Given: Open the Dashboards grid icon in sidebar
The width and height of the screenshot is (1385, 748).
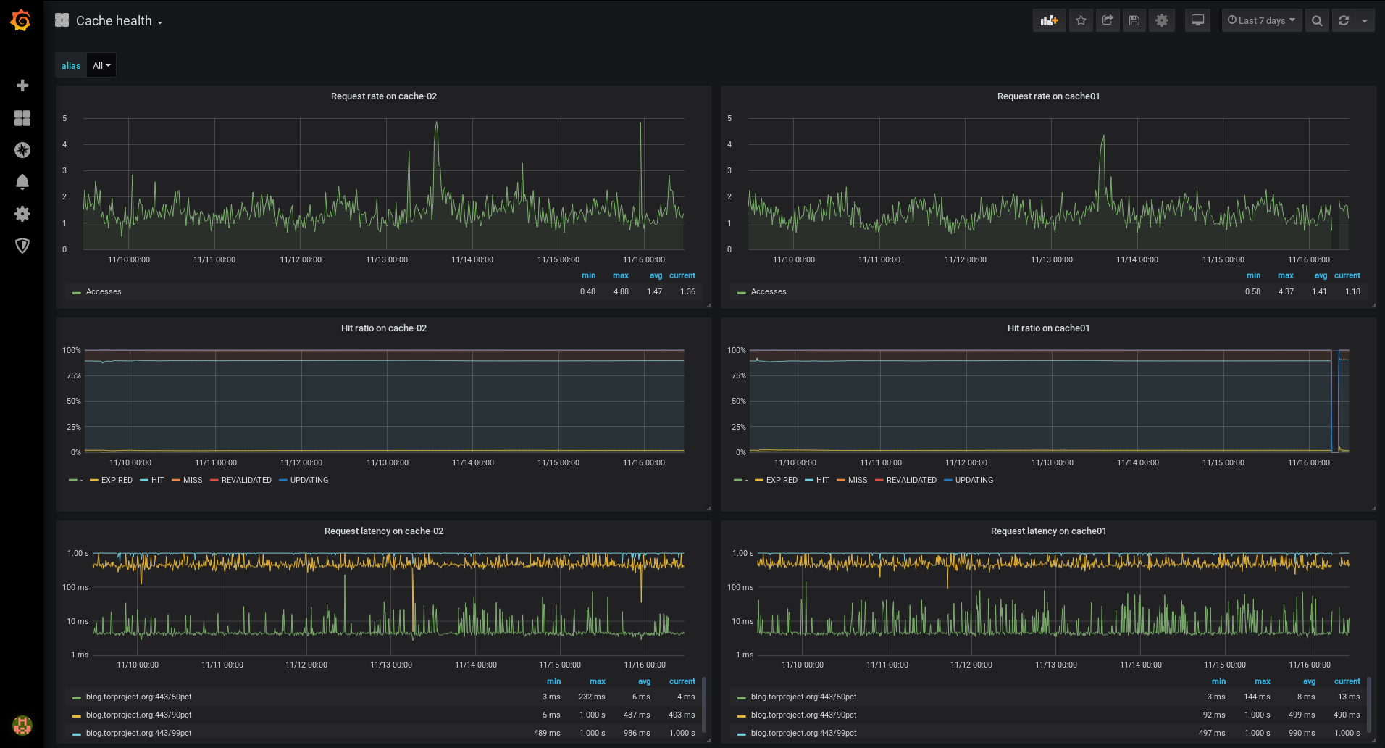Looking at the screenshot, I should 22,118.
